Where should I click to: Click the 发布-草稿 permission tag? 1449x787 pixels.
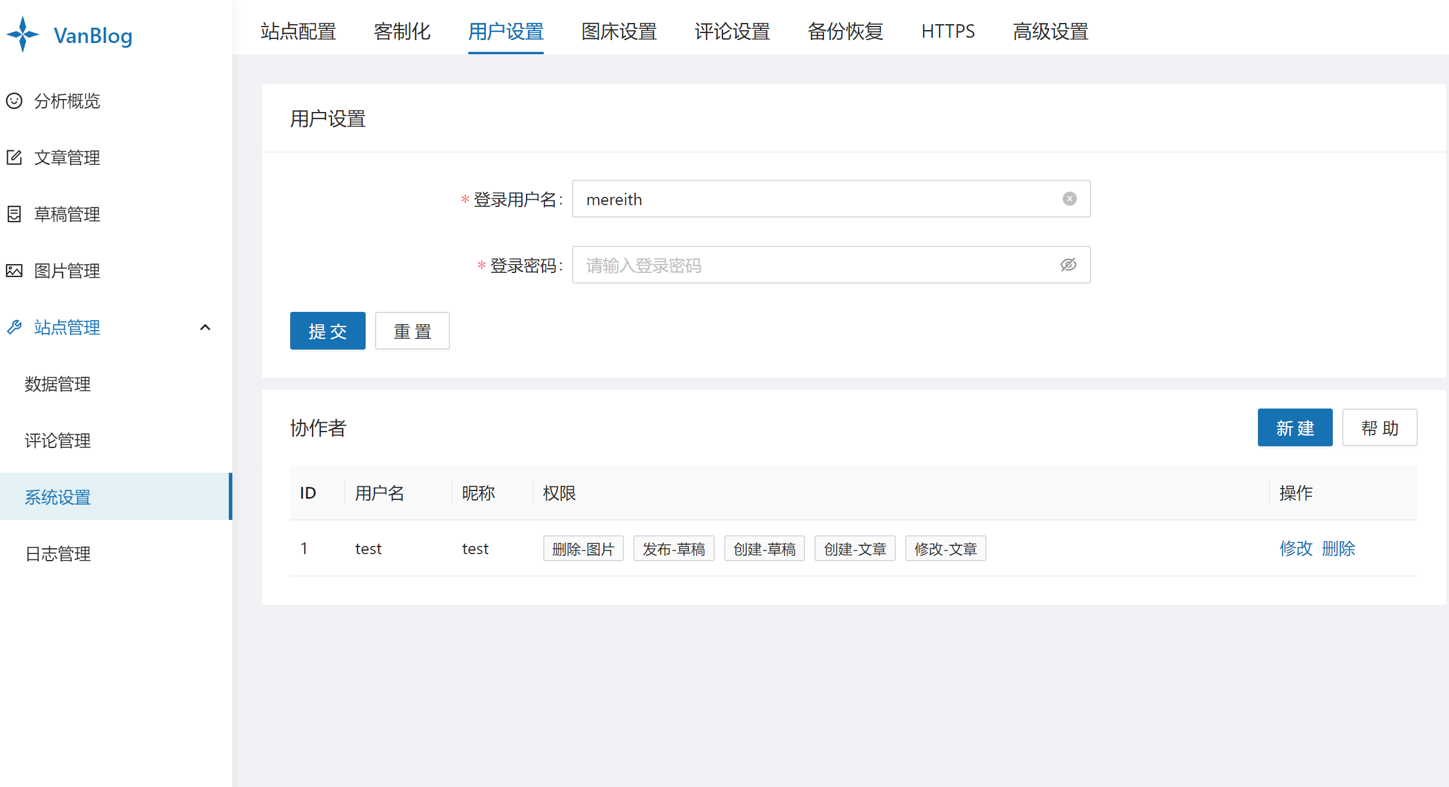pyautogui.click(x=674, y=548)
